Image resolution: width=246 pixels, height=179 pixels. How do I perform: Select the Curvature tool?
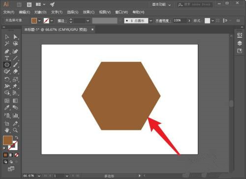point(15,51)
